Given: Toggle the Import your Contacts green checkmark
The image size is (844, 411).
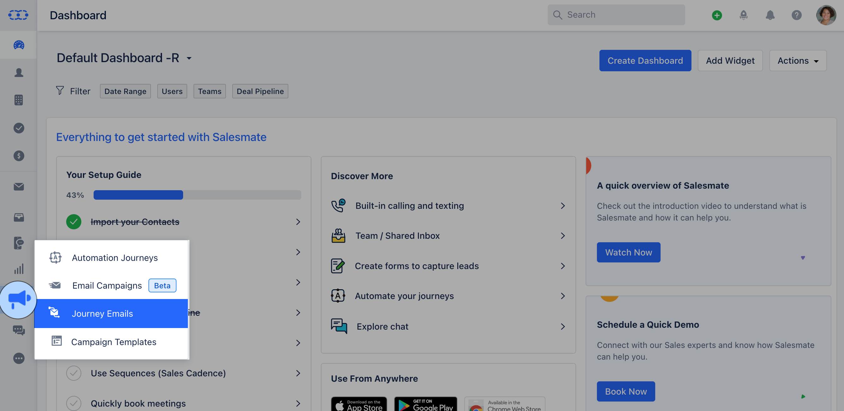Looking at the screenshot, I should pyautogui.click(x=74, y=222).
